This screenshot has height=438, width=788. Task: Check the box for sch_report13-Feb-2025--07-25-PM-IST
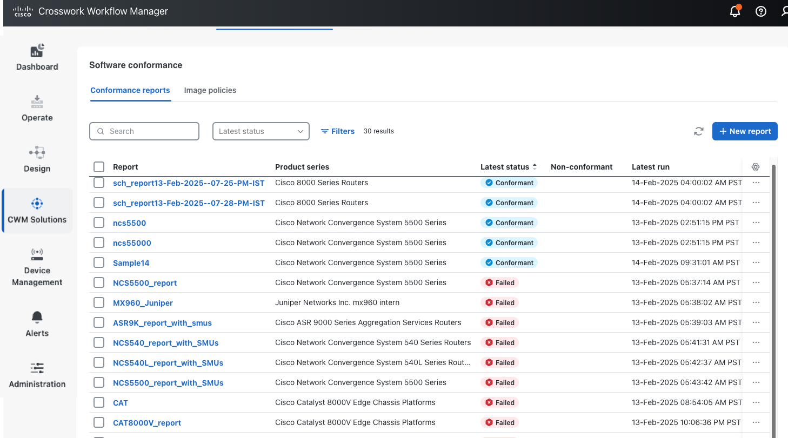[x=99, y=183]
